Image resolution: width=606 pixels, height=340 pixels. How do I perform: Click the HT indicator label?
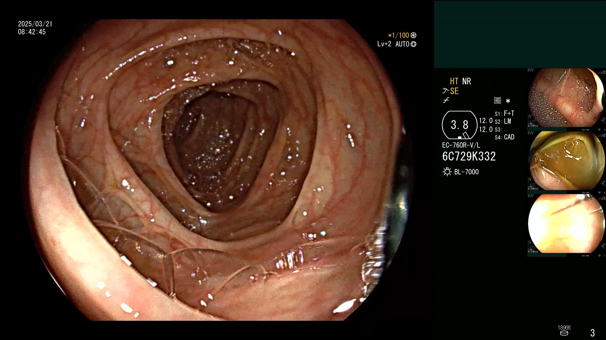[454, 81]
